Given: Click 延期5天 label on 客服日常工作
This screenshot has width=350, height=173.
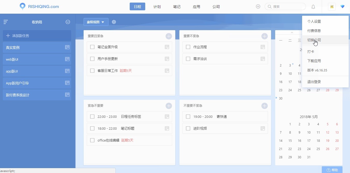Looking at the screenshot, I should click(x=126, y=71).
